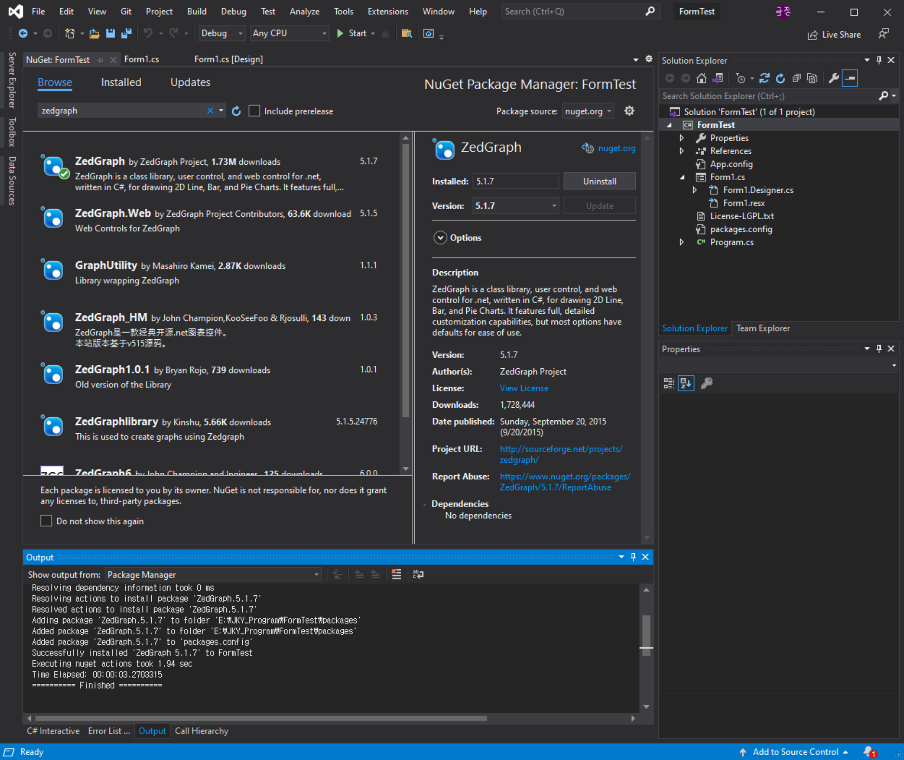Expand the Program.cs node

tap(681, 242)
